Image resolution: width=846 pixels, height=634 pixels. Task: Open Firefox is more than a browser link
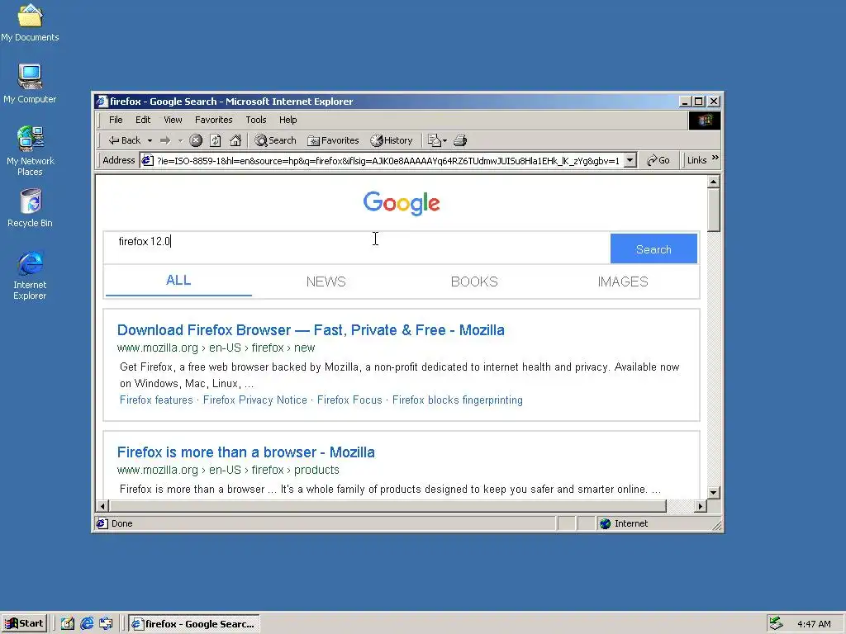[246, 452]
